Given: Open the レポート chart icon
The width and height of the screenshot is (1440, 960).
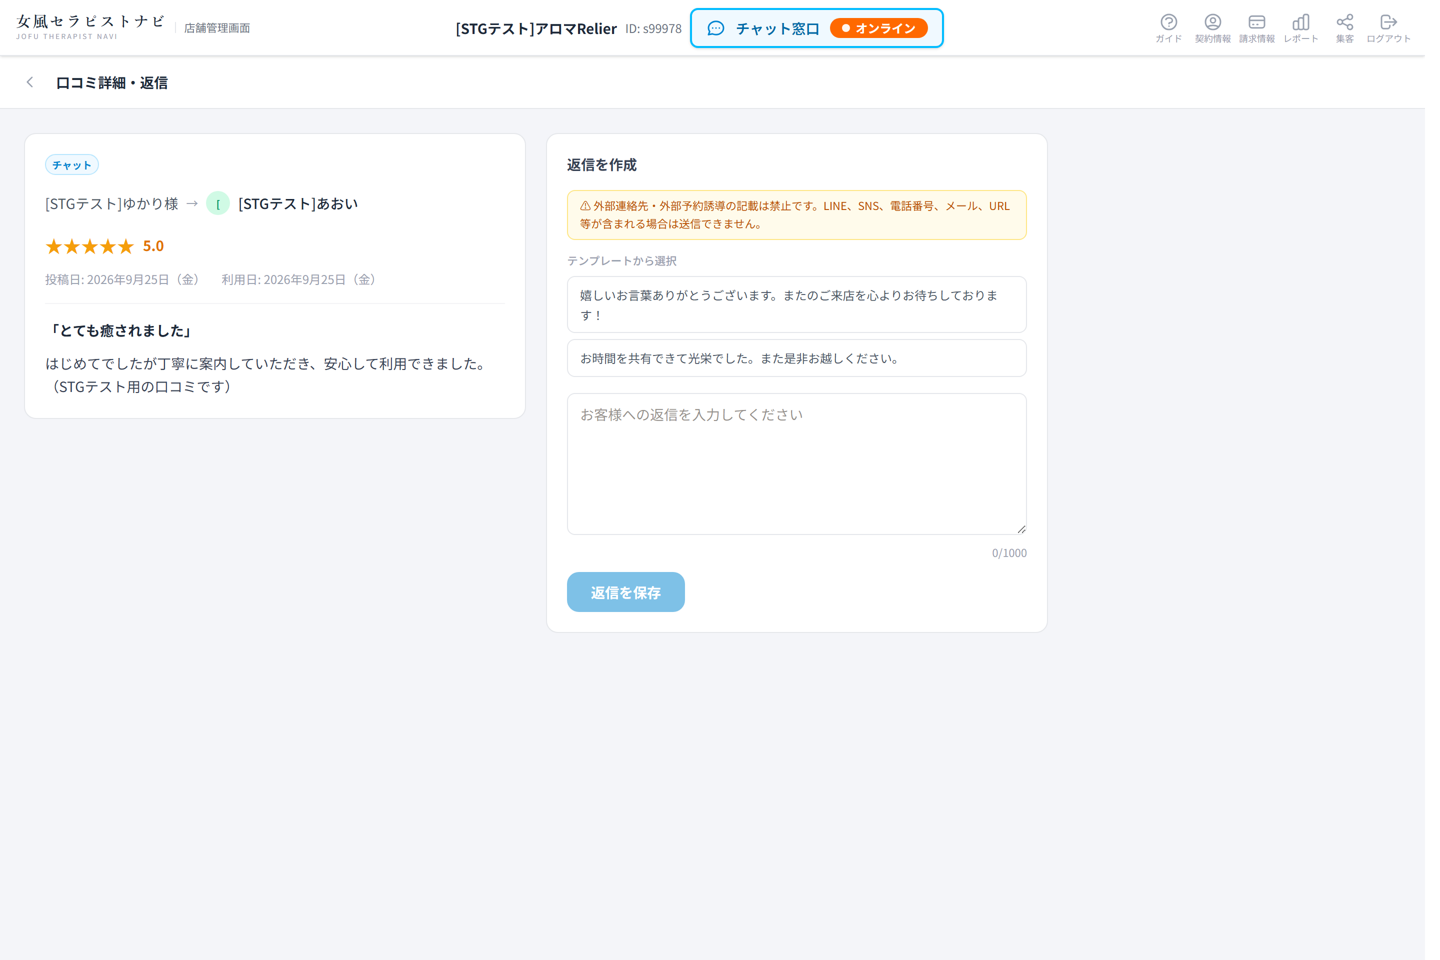Looking at the screenshot, I should 1314,28.
